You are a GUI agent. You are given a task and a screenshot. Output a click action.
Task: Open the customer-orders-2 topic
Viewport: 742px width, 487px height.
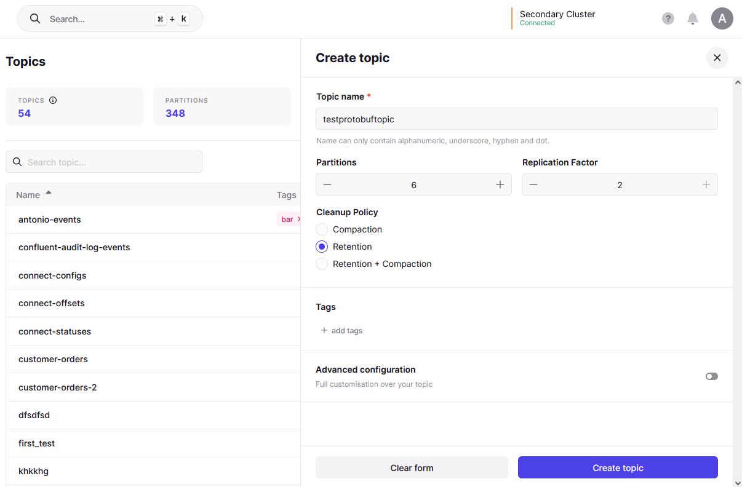coord(57,387)
